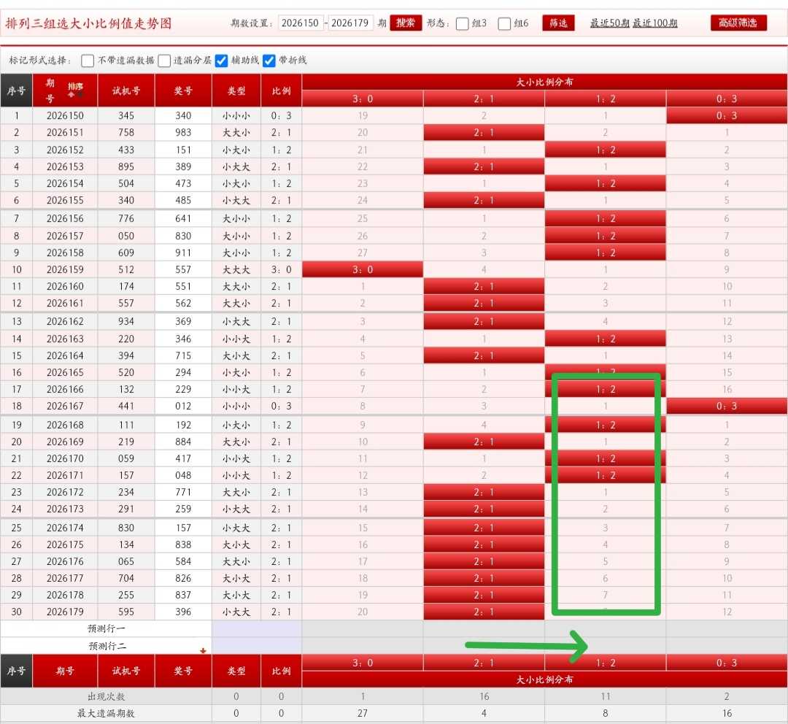Click the 筛选 filter button

pos(558,23)
